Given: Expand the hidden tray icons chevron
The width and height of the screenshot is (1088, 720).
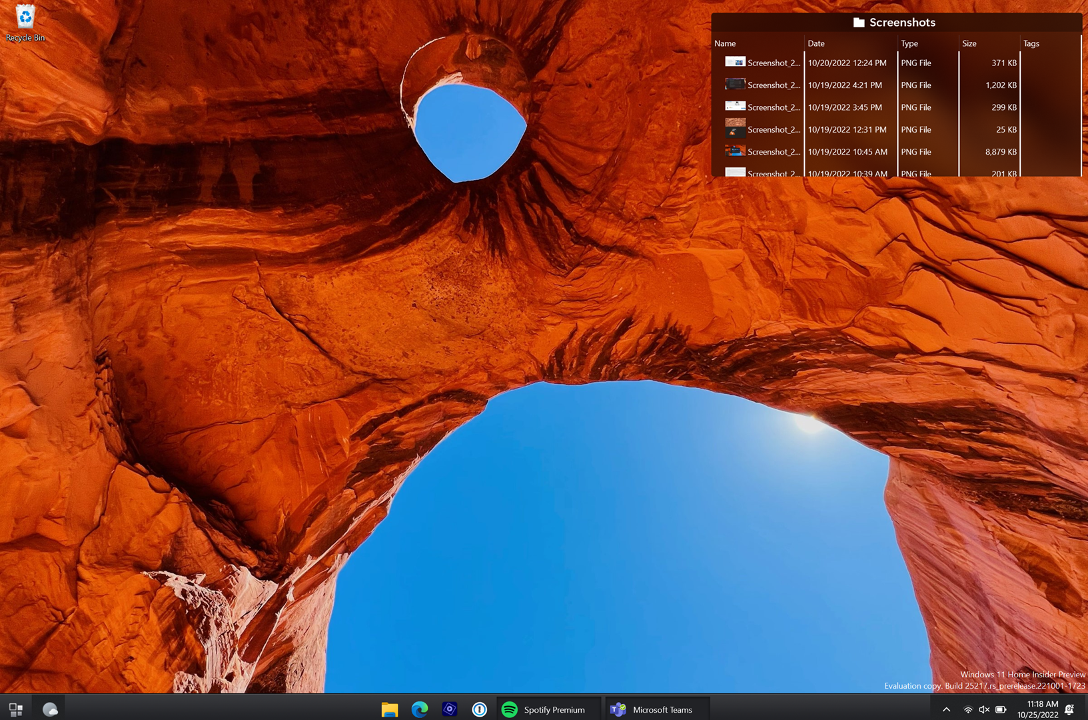Looking at the screenshot, I should coord(946,710).
